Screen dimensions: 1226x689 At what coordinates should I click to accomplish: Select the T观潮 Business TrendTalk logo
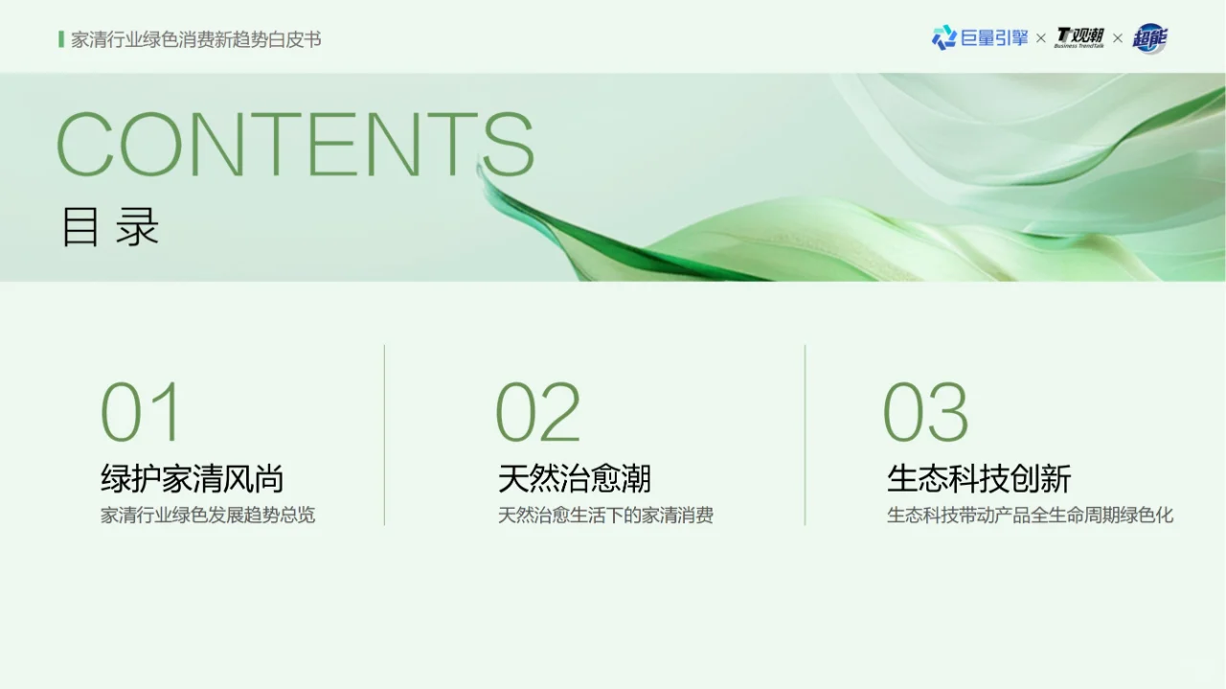pyautogui.click(x=1079, y=37)
